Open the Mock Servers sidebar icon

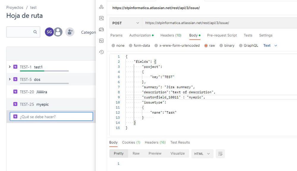click(101, 29)
